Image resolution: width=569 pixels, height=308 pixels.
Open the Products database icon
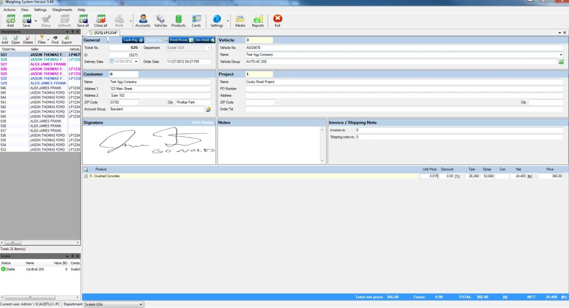tap(178, 20)
